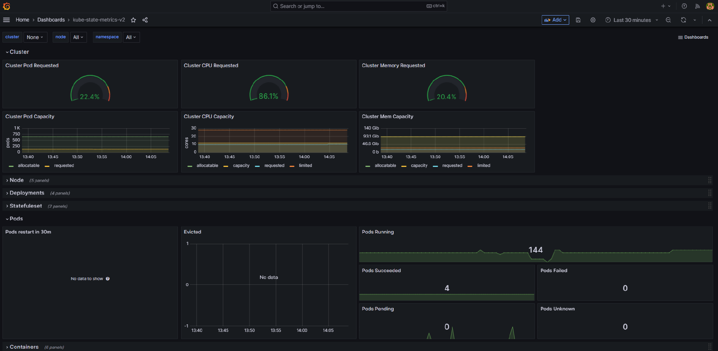The height and width of the screenshot is (351, 718).
Task: Save dashboard with the save icon
Action: pos(578,20)
